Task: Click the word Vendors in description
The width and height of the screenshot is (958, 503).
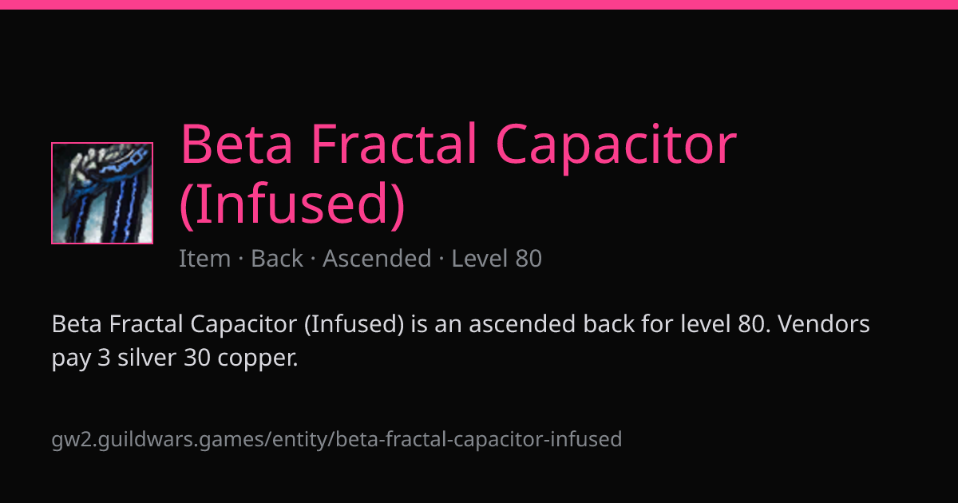Action: (x=824, y=325)
